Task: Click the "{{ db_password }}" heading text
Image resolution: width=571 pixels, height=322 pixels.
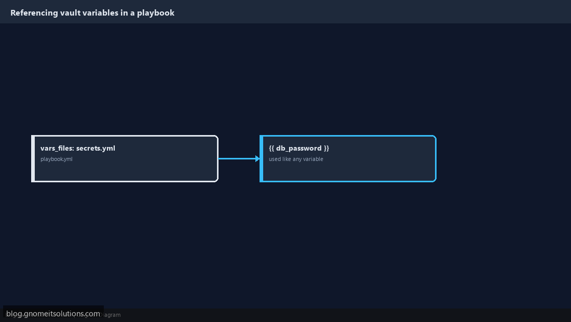Action: point(299,148)
